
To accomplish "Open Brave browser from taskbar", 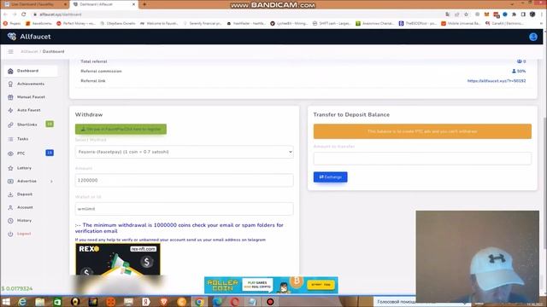I will (x=163, y=302).
